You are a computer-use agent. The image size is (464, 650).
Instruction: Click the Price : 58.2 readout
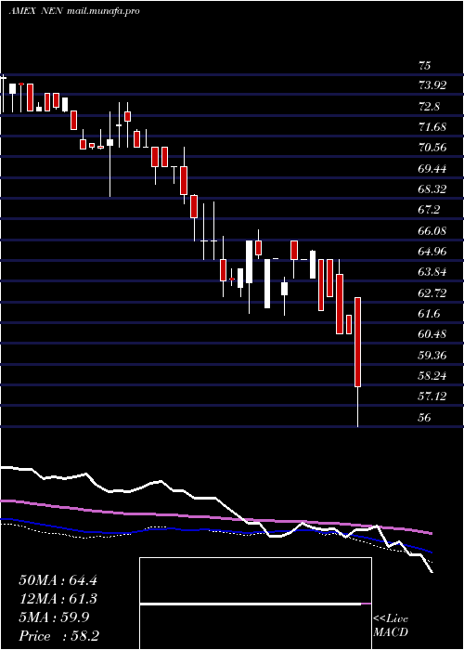58,636
